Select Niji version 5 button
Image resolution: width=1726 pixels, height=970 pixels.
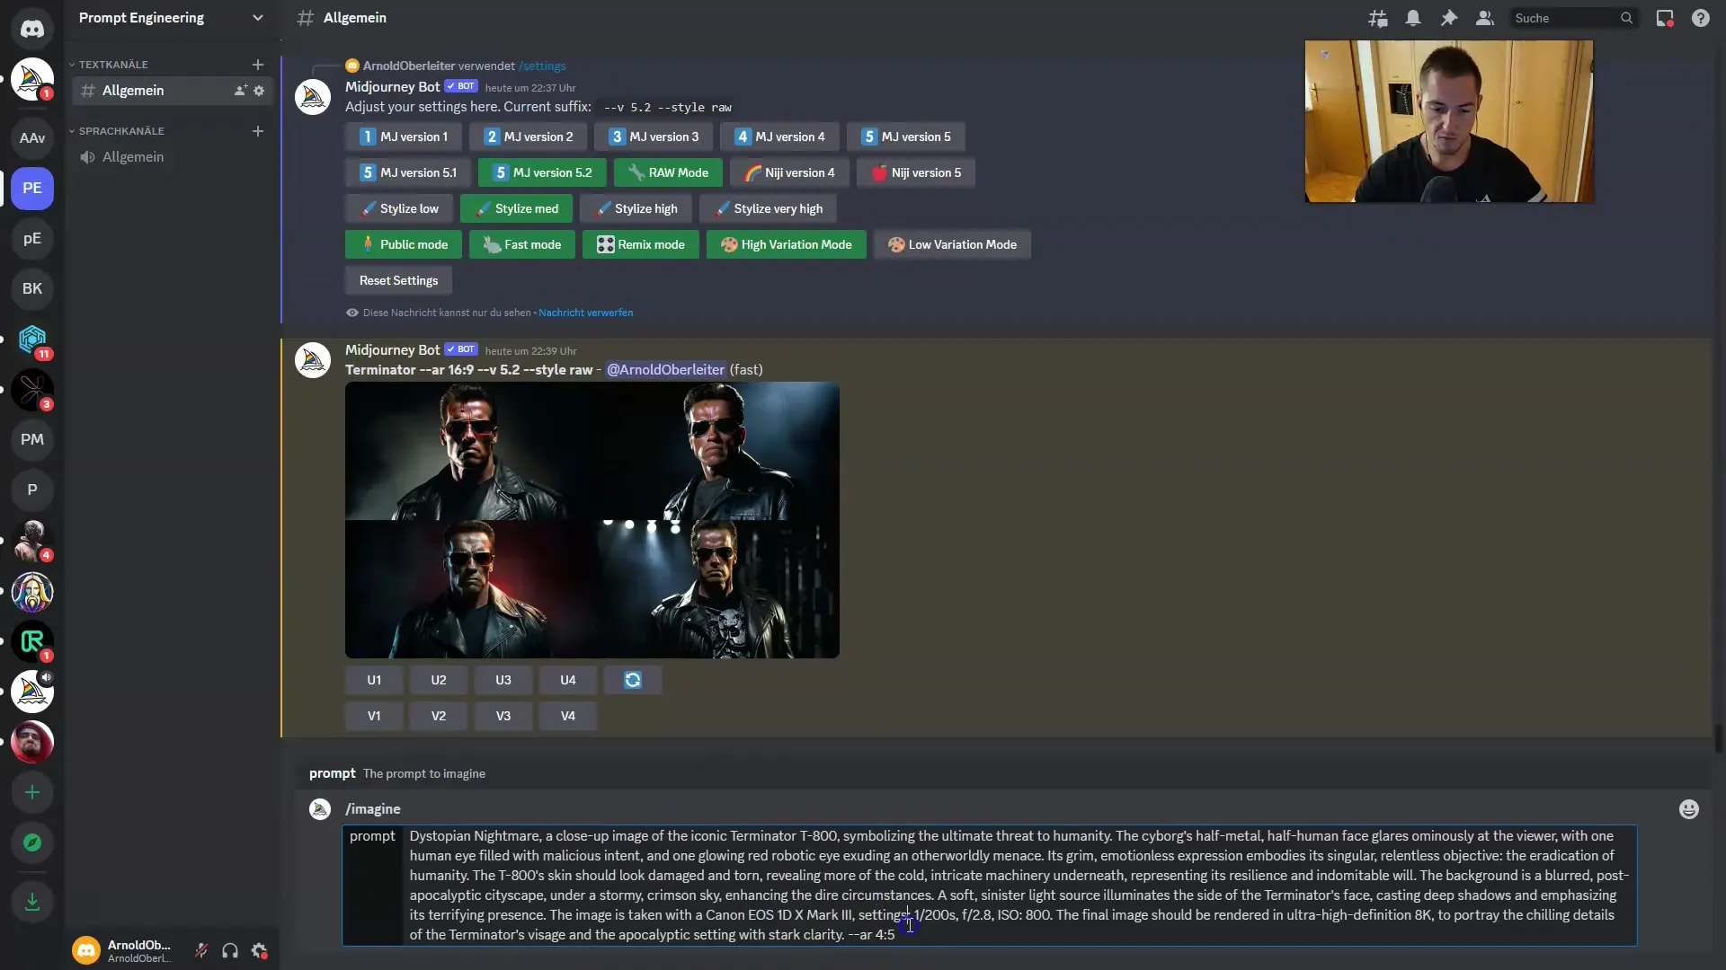pyautogui.click(x=916, y=172)
